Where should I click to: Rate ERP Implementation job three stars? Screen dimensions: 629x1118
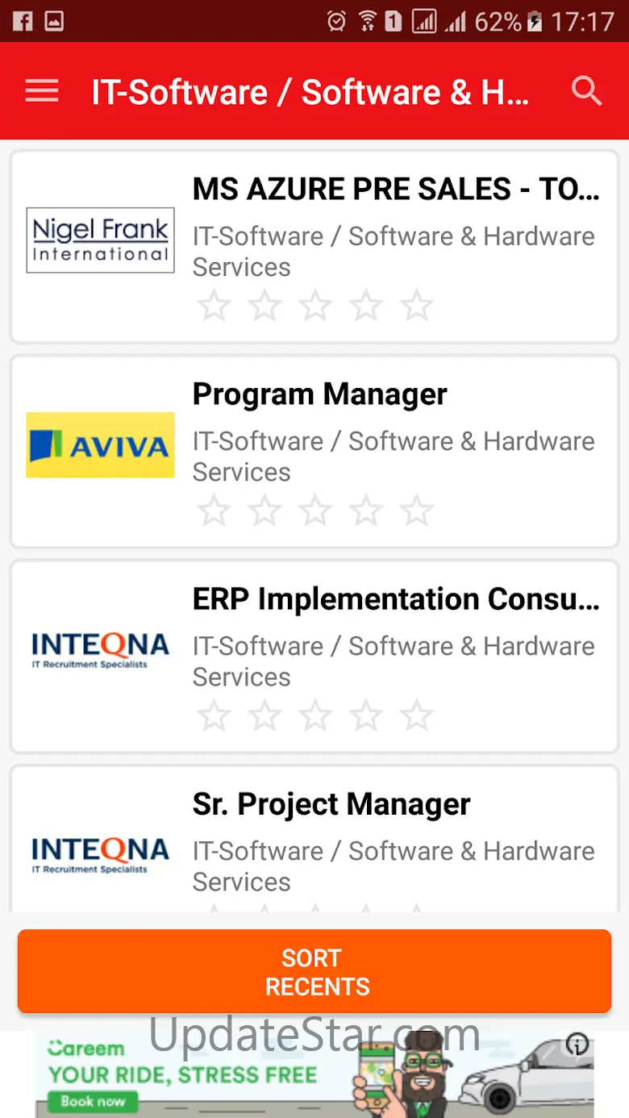[315, 715]
